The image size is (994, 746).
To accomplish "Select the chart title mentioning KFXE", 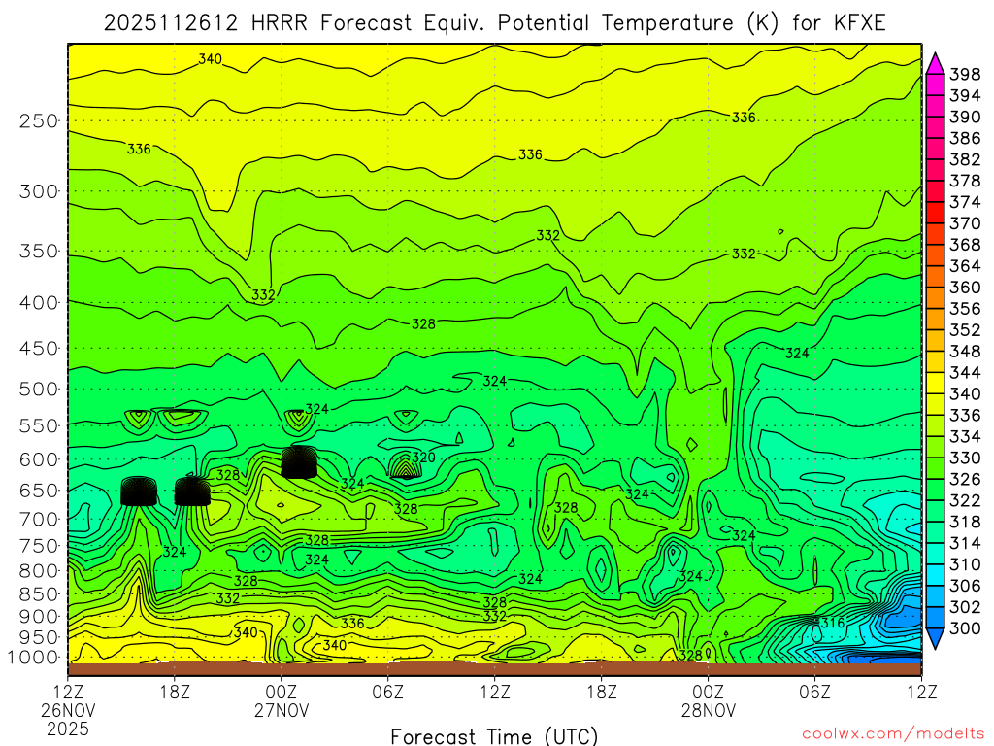I will 494,23.
